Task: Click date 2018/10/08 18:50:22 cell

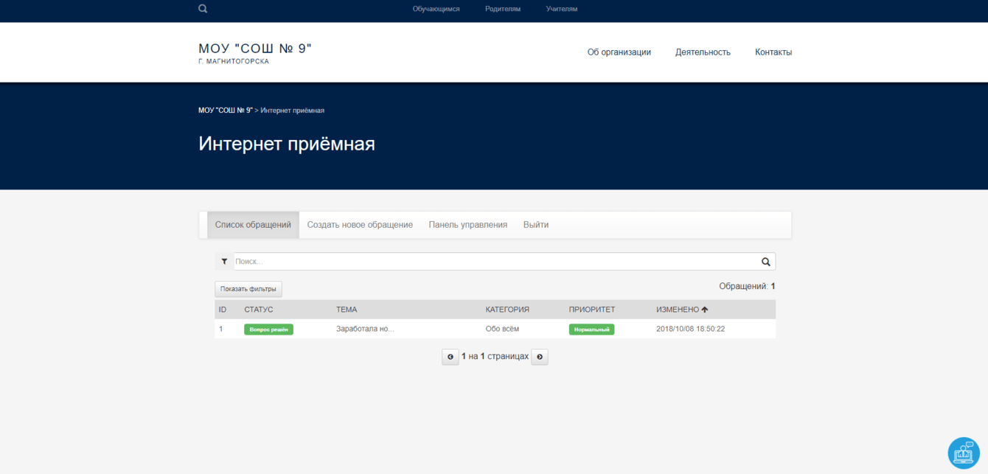Action: point(690,329)
